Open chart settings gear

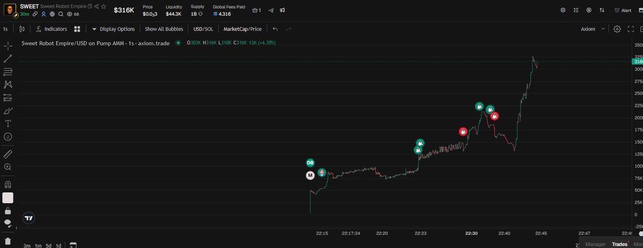617,29
